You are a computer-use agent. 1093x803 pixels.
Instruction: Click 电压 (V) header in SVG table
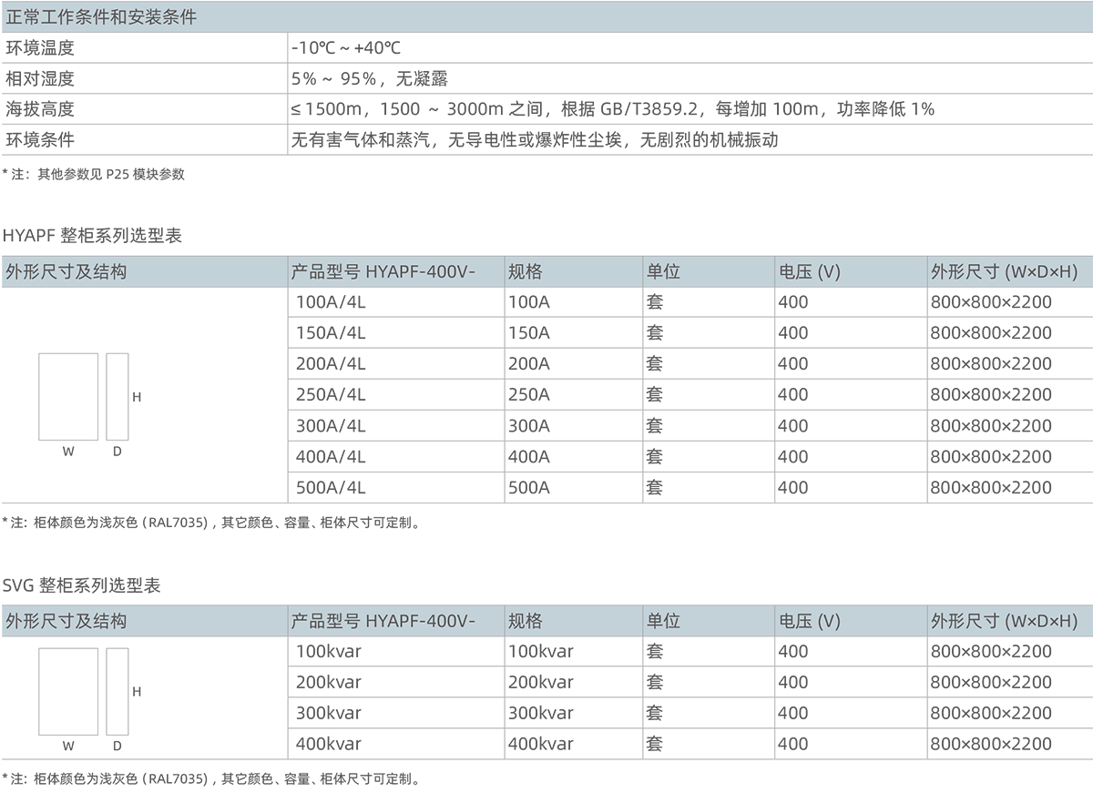pyautogui.click(x=809, y=622)
